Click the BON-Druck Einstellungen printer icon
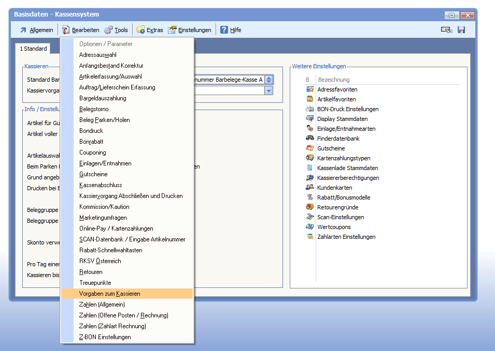This screenshot has width=495, height=351. 310,109
